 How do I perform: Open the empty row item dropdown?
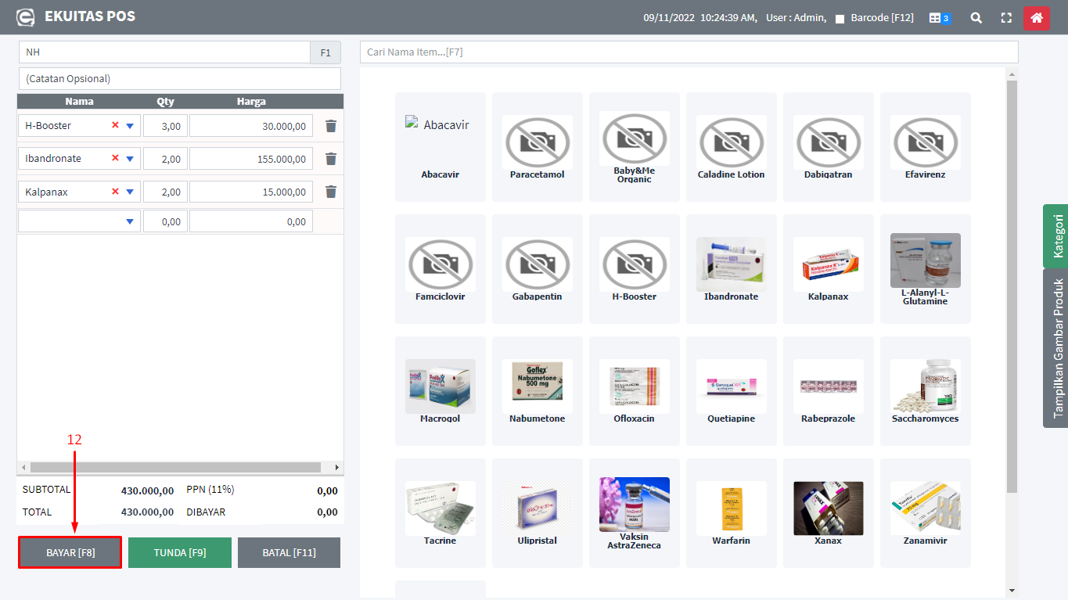point(130,222)
